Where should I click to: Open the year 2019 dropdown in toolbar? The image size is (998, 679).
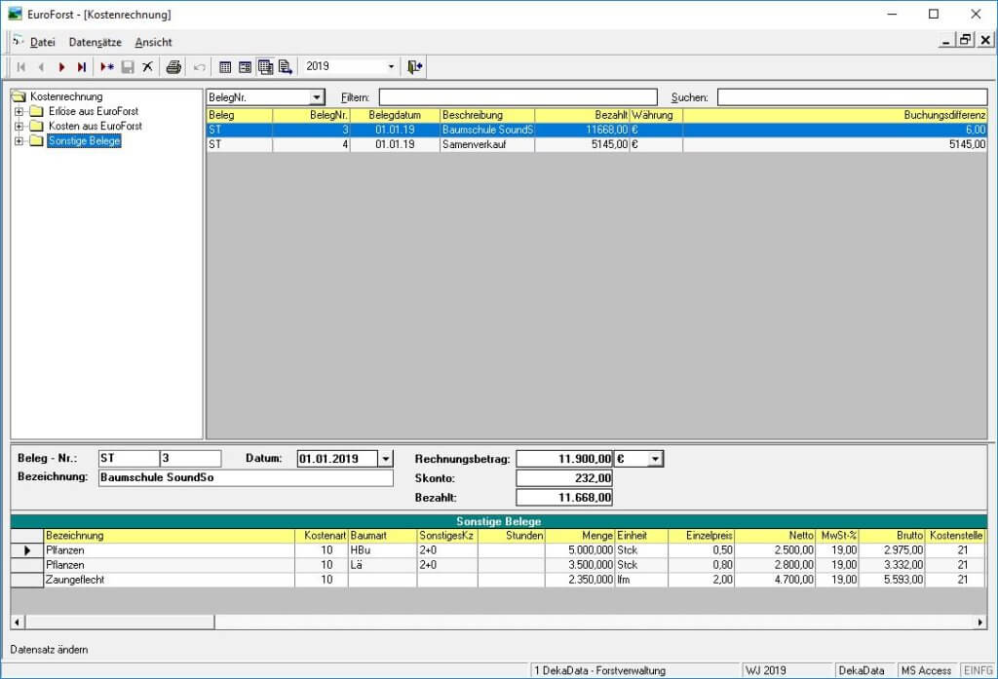[391, 66]
